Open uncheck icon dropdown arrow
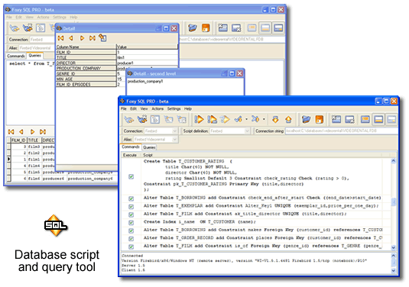The width and height of the screenshot is (409, 287). 264,120
